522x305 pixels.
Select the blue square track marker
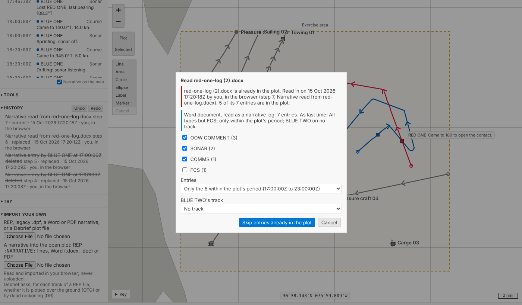(x=378, y=135)
